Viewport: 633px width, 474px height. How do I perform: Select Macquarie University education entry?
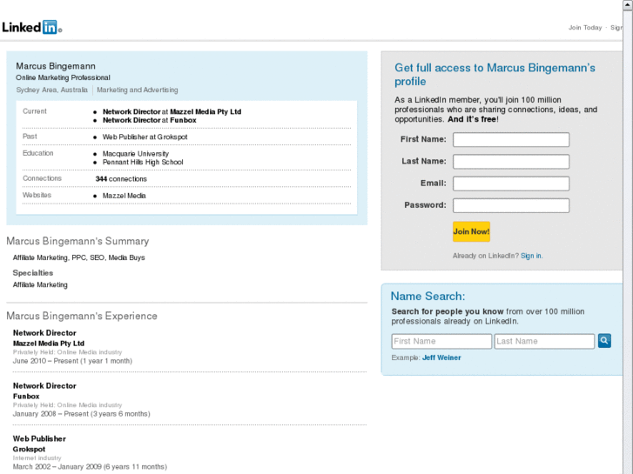coord(136,154)
